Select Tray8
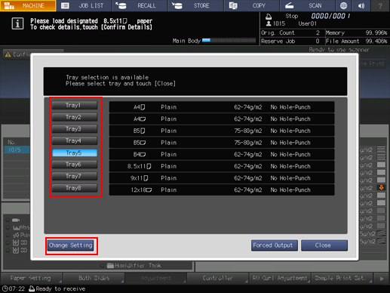Image resolution: width=390 pixels, height=293 pixels. click(x=75, y=188)
